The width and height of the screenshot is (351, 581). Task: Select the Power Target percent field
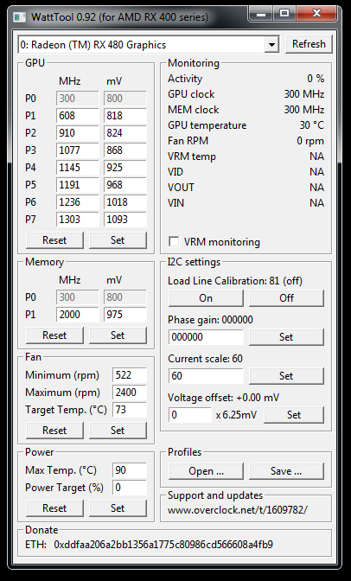tap(130, 488)
